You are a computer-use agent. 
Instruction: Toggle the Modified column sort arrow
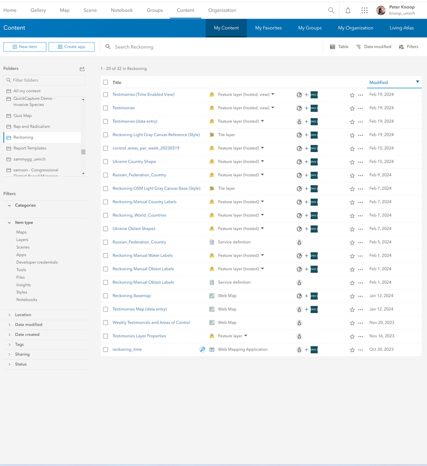418,82
